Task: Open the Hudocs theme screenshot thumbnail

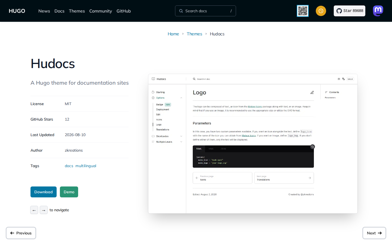Action: coord(253,144)
